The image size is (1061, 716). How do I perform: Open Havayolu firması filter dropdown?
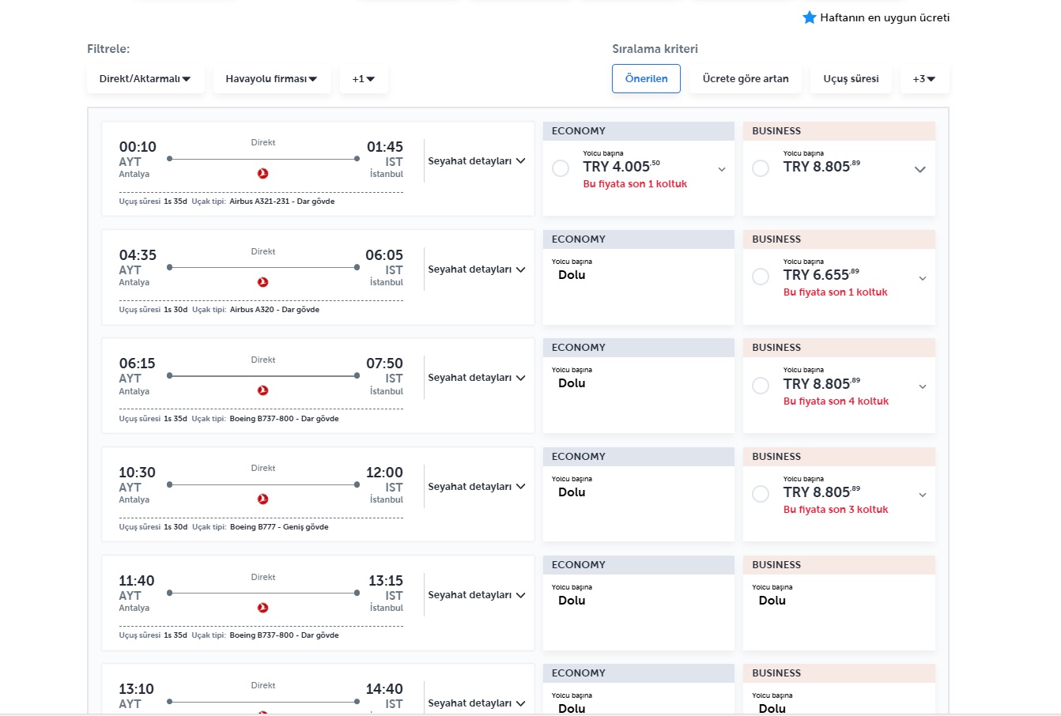click(272, 79)
